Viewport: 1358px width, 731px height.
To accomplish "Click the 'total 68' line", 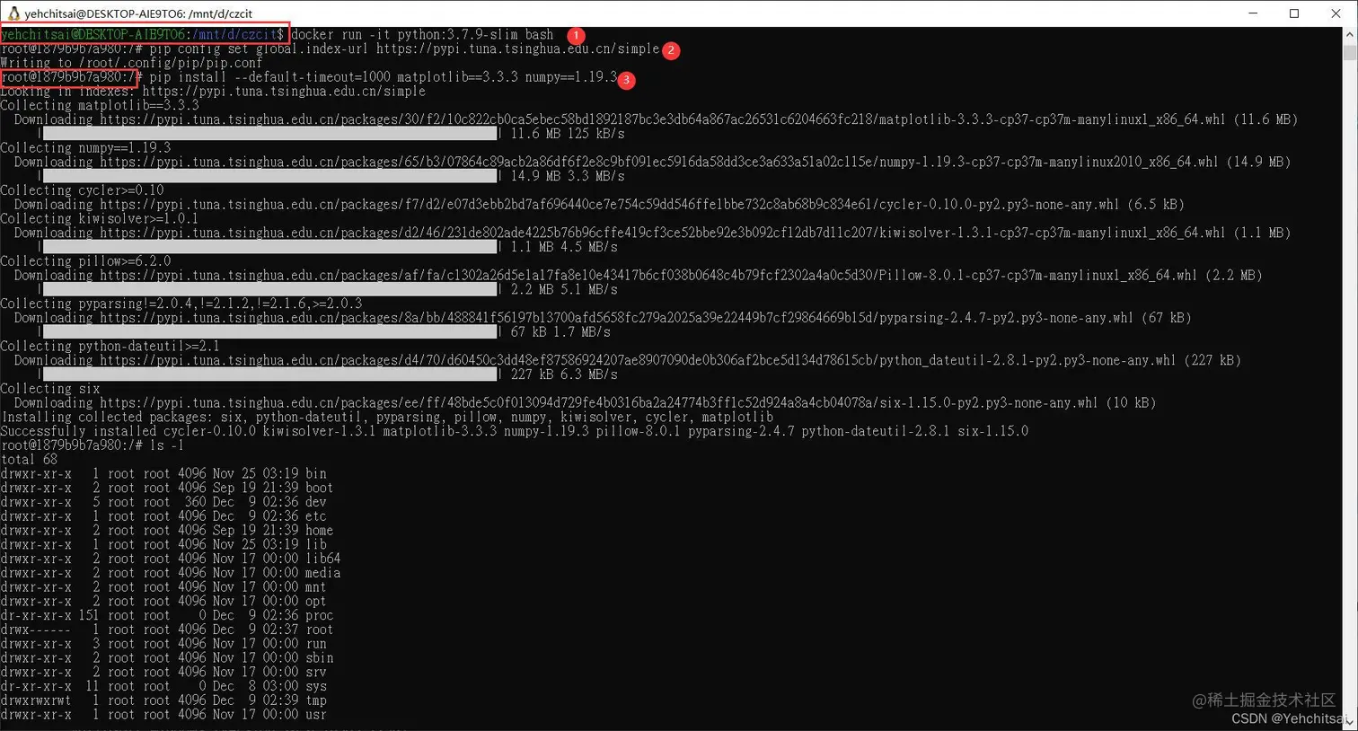I will [x=29, y=460].
